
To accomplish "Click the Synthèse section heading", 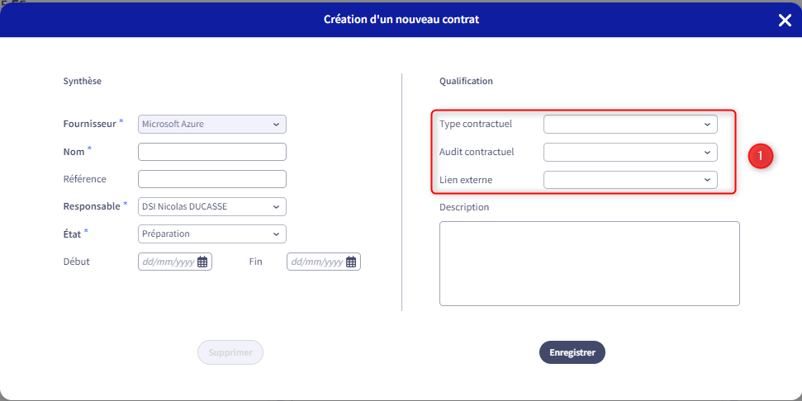I will tap(83, 81).
